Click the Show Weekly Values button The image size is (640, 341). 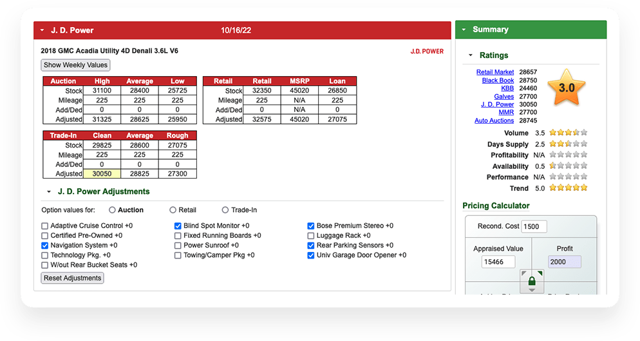(x=75, y=65)
